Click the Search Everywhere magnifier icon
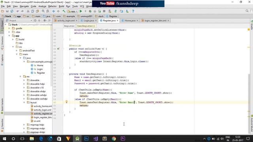253x142 pixels. (x=247, y=11)
